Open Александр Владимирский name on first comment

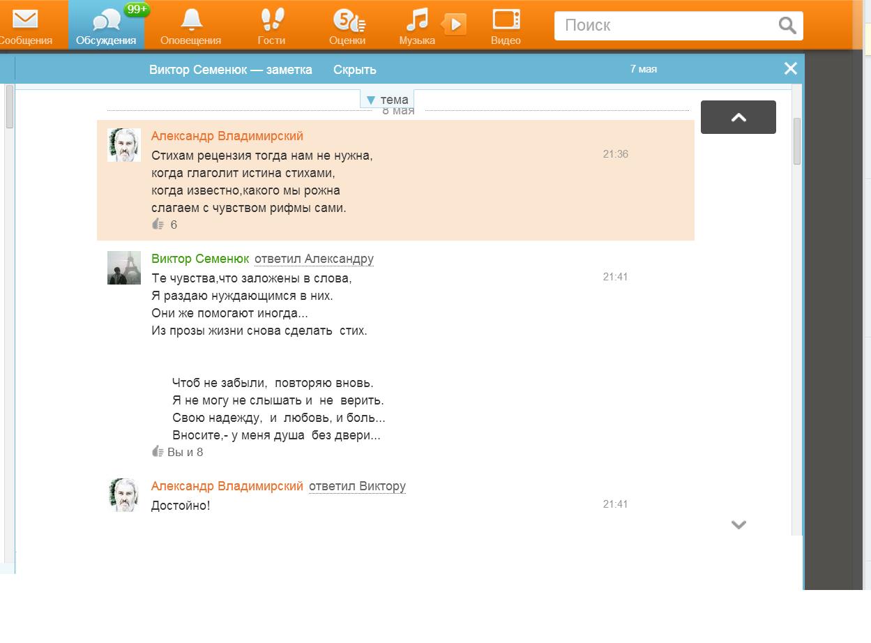coord(227,136)
